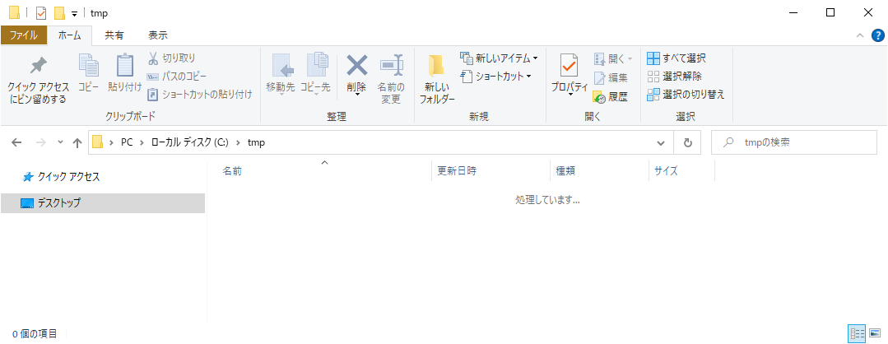Switch to the View (表示) tab

tap(157, 35)
